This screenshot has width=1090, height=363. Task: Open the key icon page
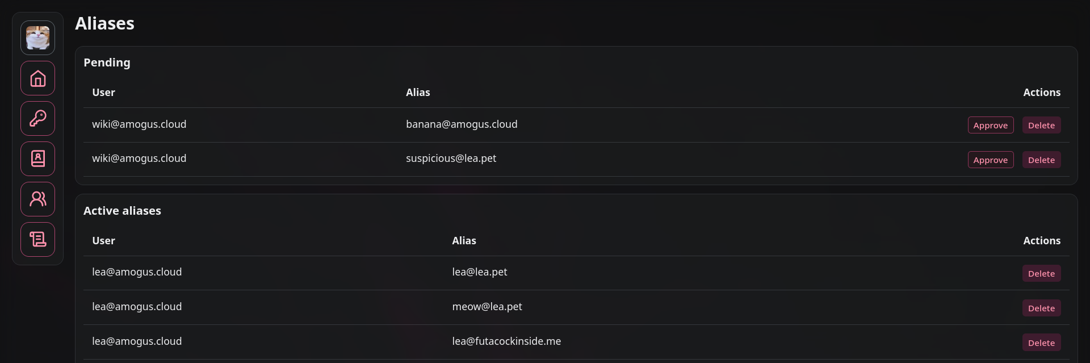[38, 119]
